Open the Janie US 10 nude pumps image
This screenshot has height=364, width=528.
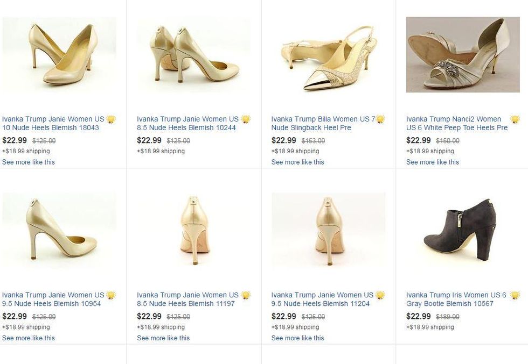click(59, 55)
